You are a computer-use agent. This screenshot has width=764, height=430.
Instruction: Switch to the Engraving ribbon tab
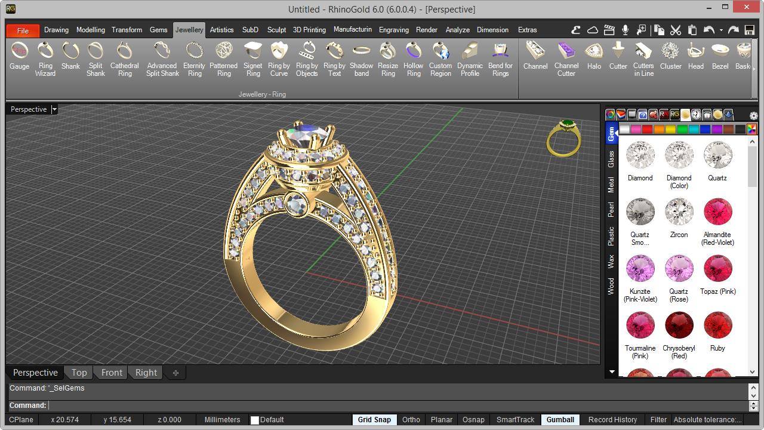tap(394, 29)
